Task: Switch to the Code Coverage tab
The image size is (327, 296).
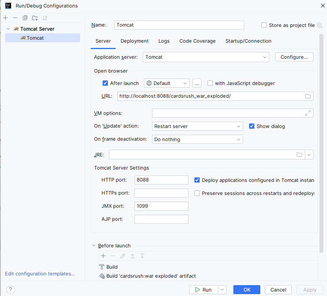Action: point(197,41)
